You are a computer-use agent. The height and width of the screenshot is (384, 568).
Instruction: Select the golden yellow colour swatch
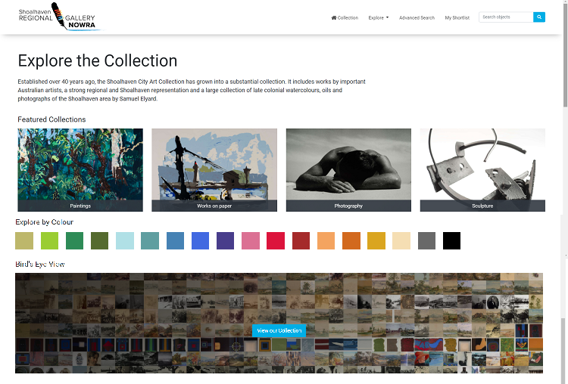pyautogui.click(x=376, y=241)
